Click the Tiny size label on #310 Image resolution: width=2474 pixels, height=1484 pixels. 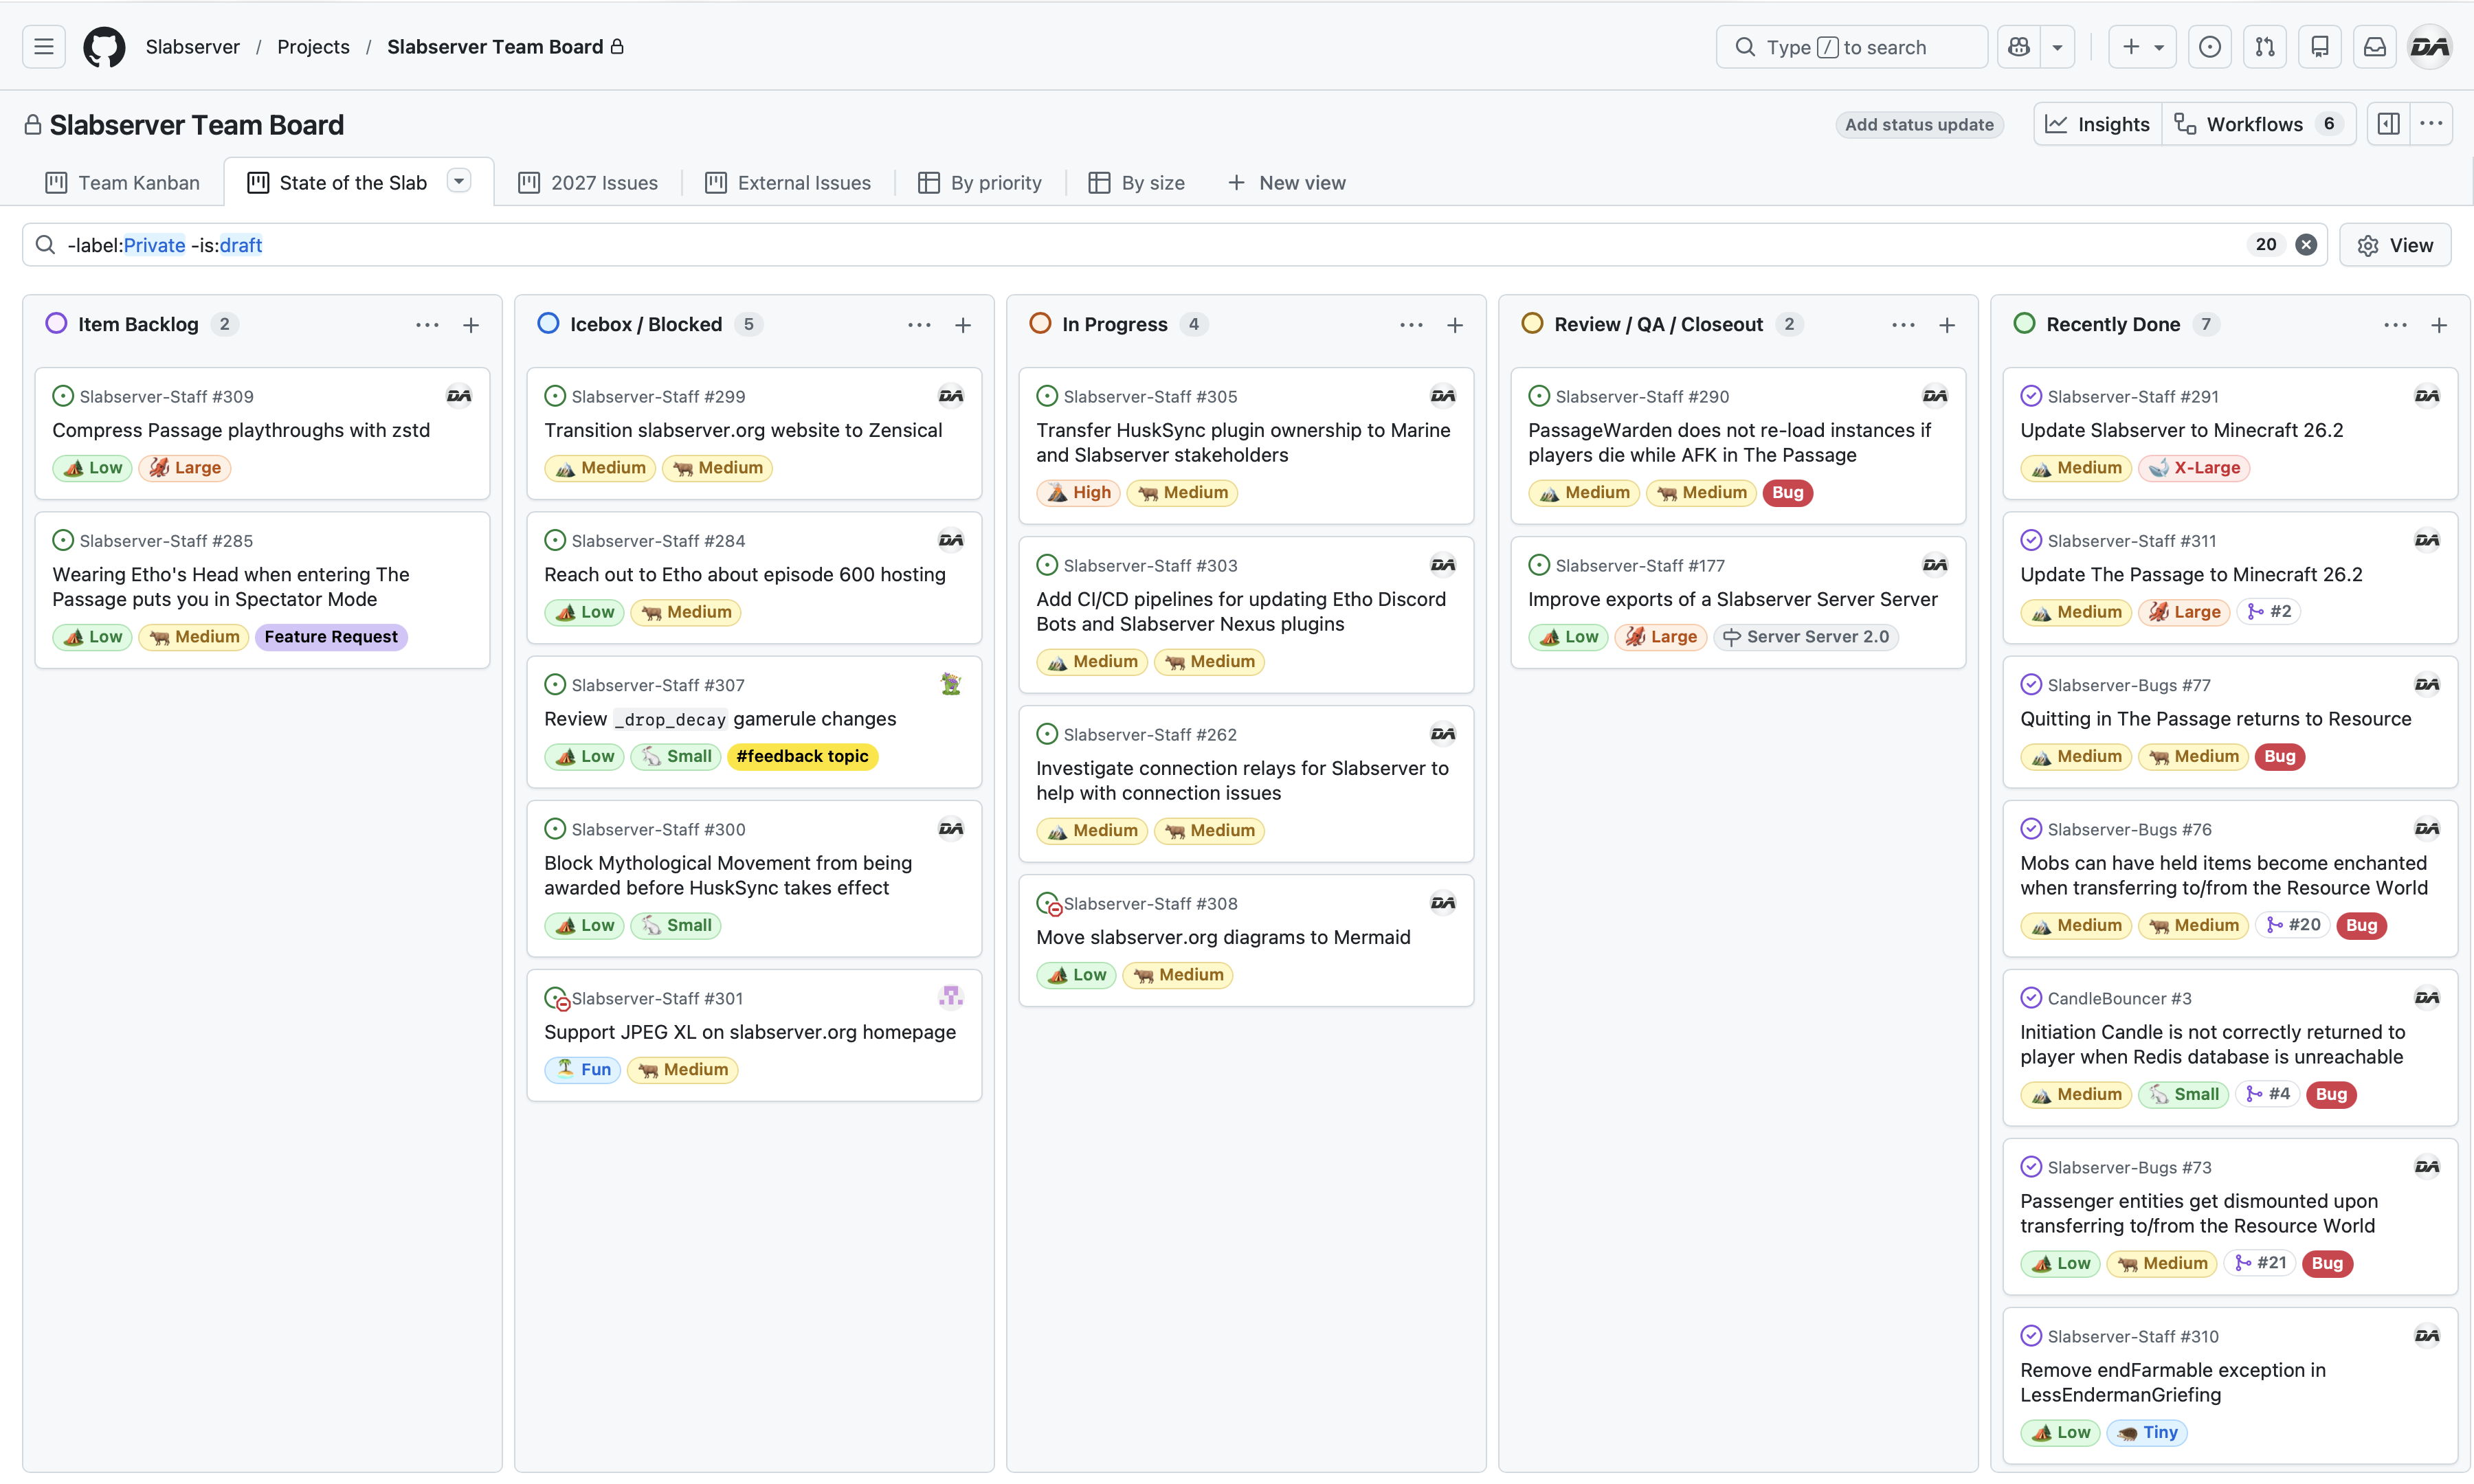2147,1433
